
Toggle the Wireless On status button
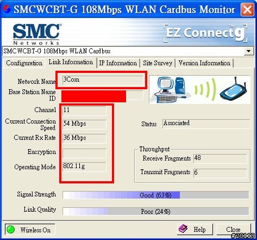point(30,230)
